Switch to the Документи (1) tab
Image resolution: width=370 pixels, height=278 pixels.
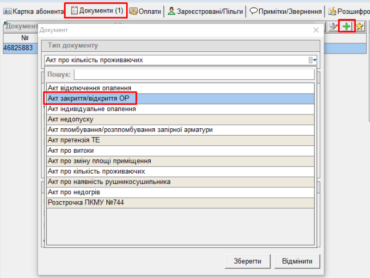[x=96, y=11]
